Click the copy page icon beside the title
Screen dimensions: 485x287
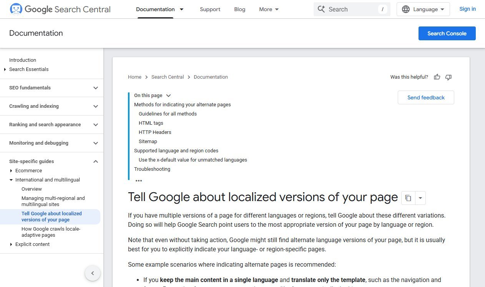pyautogui.click(x=408, y=198)
